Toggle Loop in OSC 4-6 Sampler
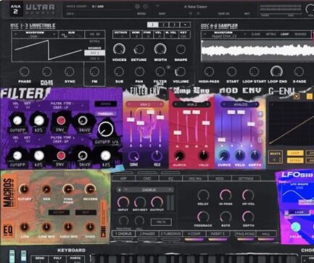 pos(284,34)
